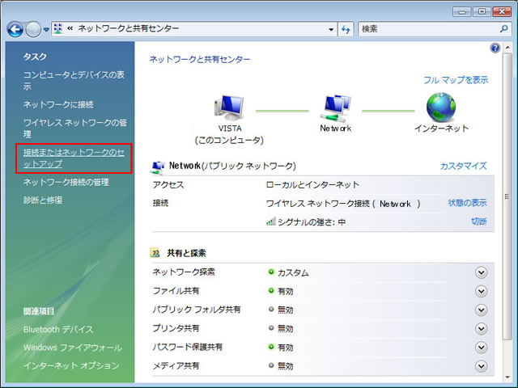Image resolution: width=518 pixels, height=388 pixels.
Task: Click the VISTA computer icon
Action: [229, 108]
